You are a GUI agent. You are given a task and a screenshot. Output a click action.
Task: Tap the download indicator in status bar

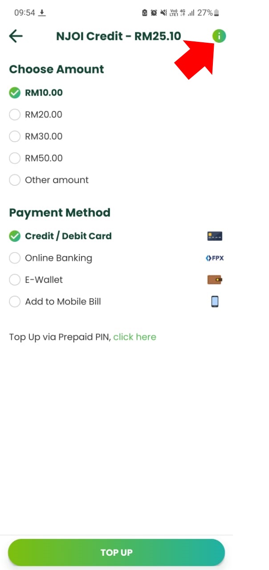[42, 13]
